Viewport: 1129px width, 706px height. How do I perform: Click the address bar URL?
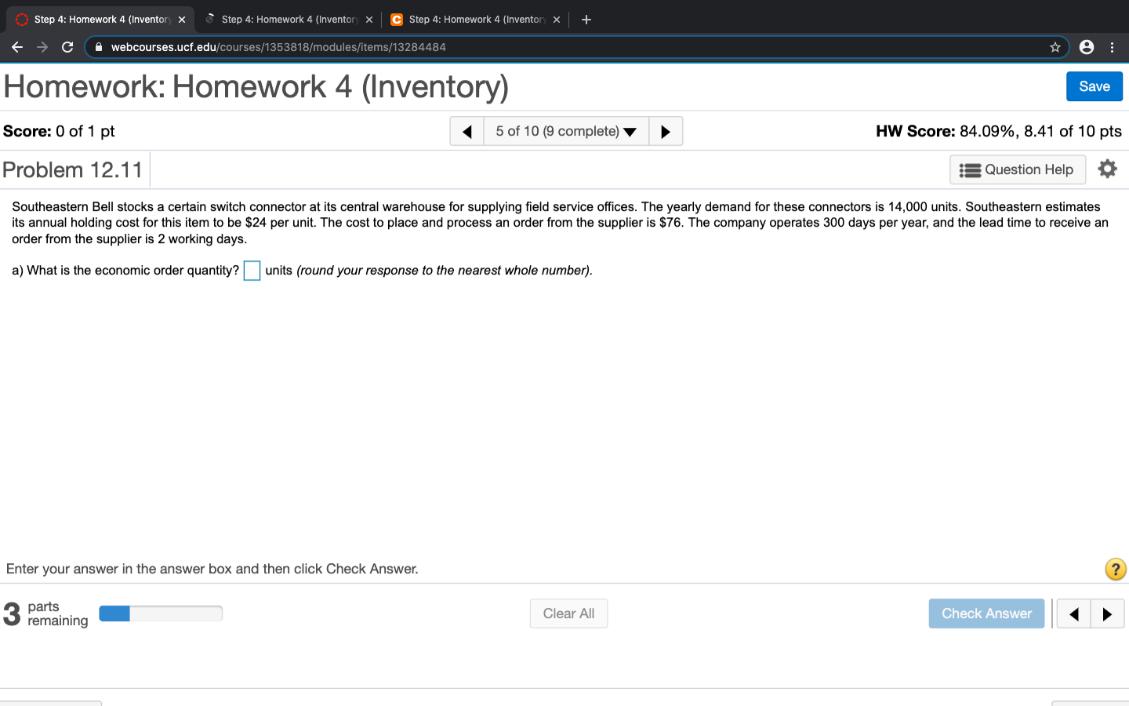click(x=278, y=47)
